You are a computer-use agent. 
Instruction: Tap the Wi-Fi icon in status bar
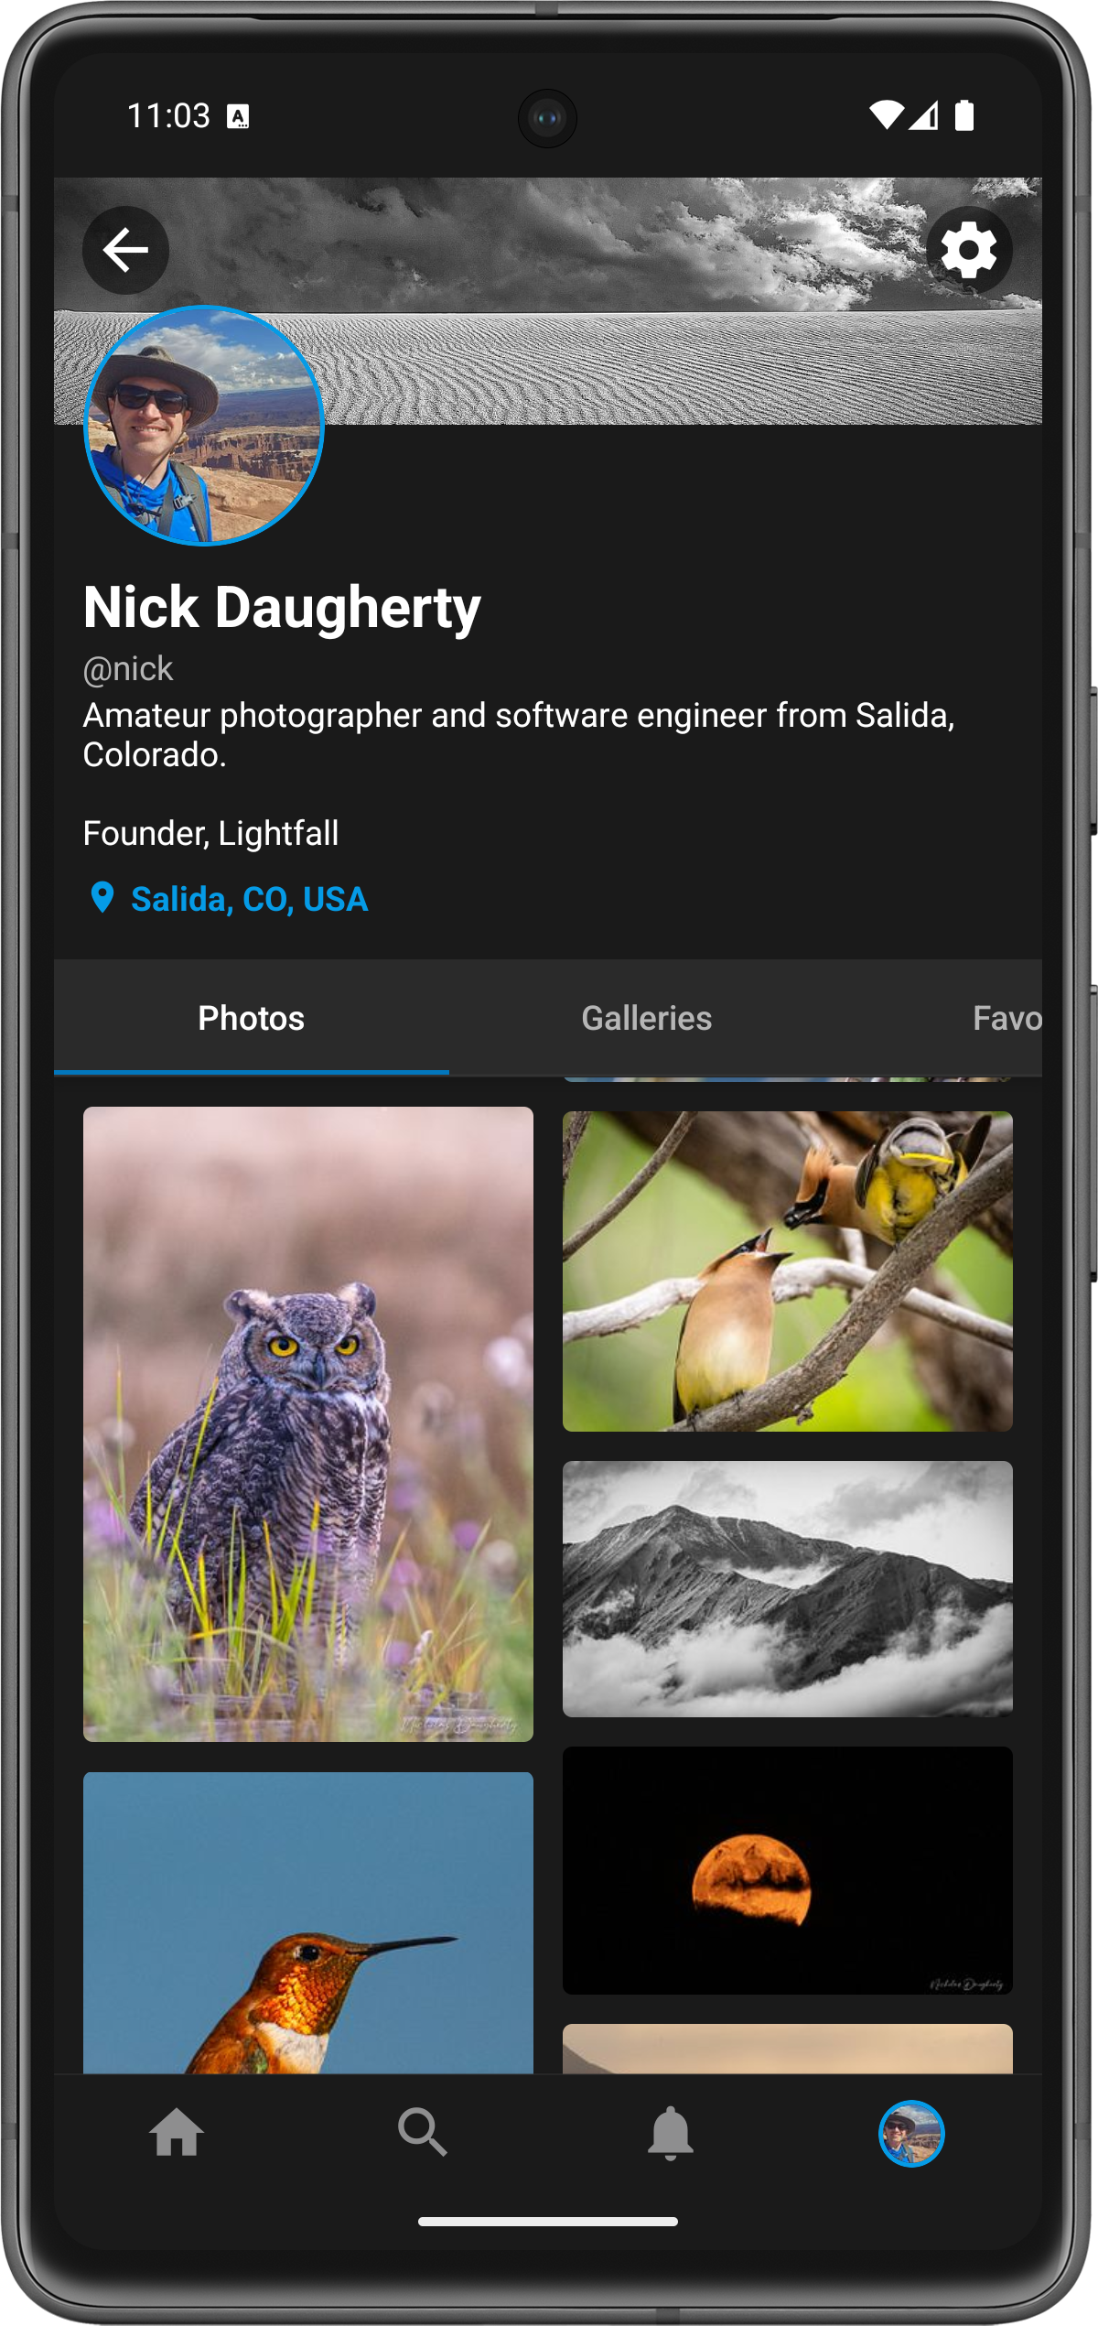click(886, 115)
